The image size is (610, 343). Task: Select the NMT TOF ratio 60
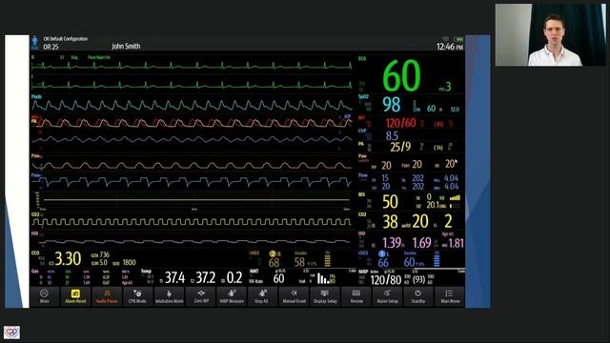click(278, 278)
